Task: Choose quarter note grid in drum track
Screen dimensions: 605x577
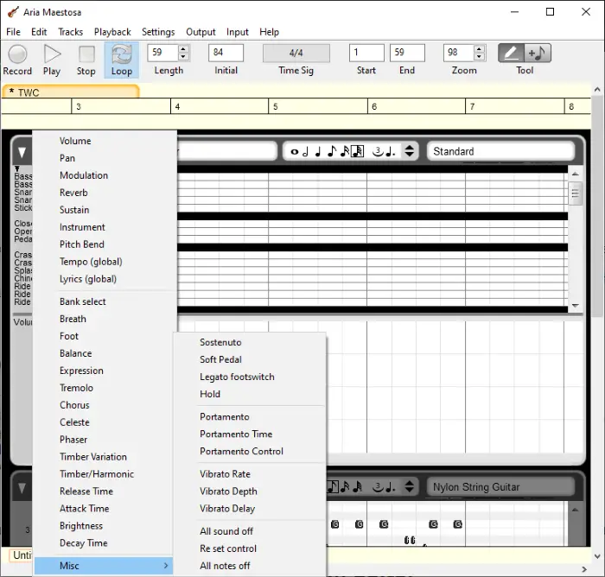Action: pos(318,151)
